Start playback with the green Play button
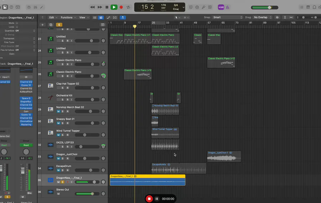 pos(114,7)
